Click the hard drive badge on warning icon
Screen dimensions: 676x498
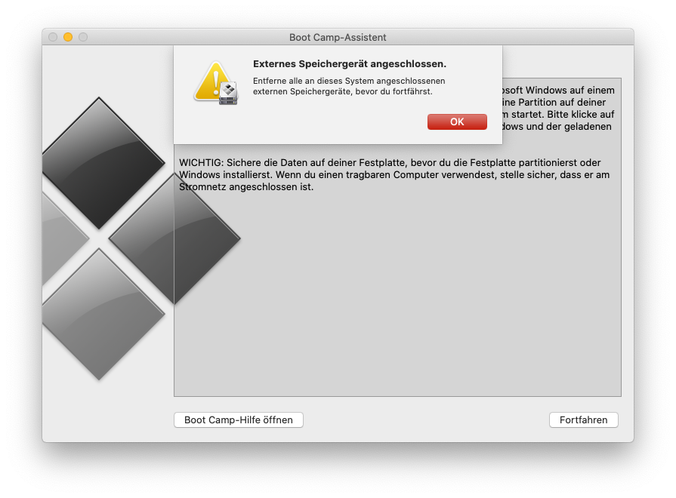coord(228,94)
